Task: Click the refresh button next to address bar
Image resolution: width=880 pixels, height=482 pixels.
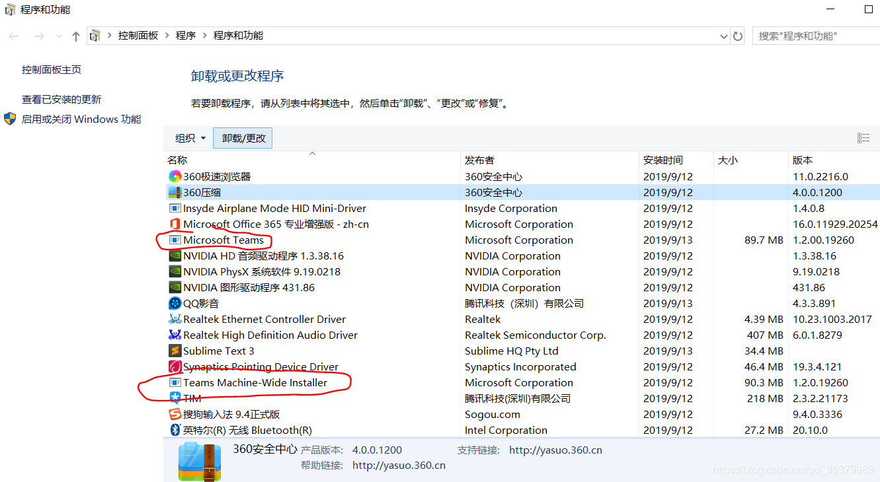Action: 738,36
